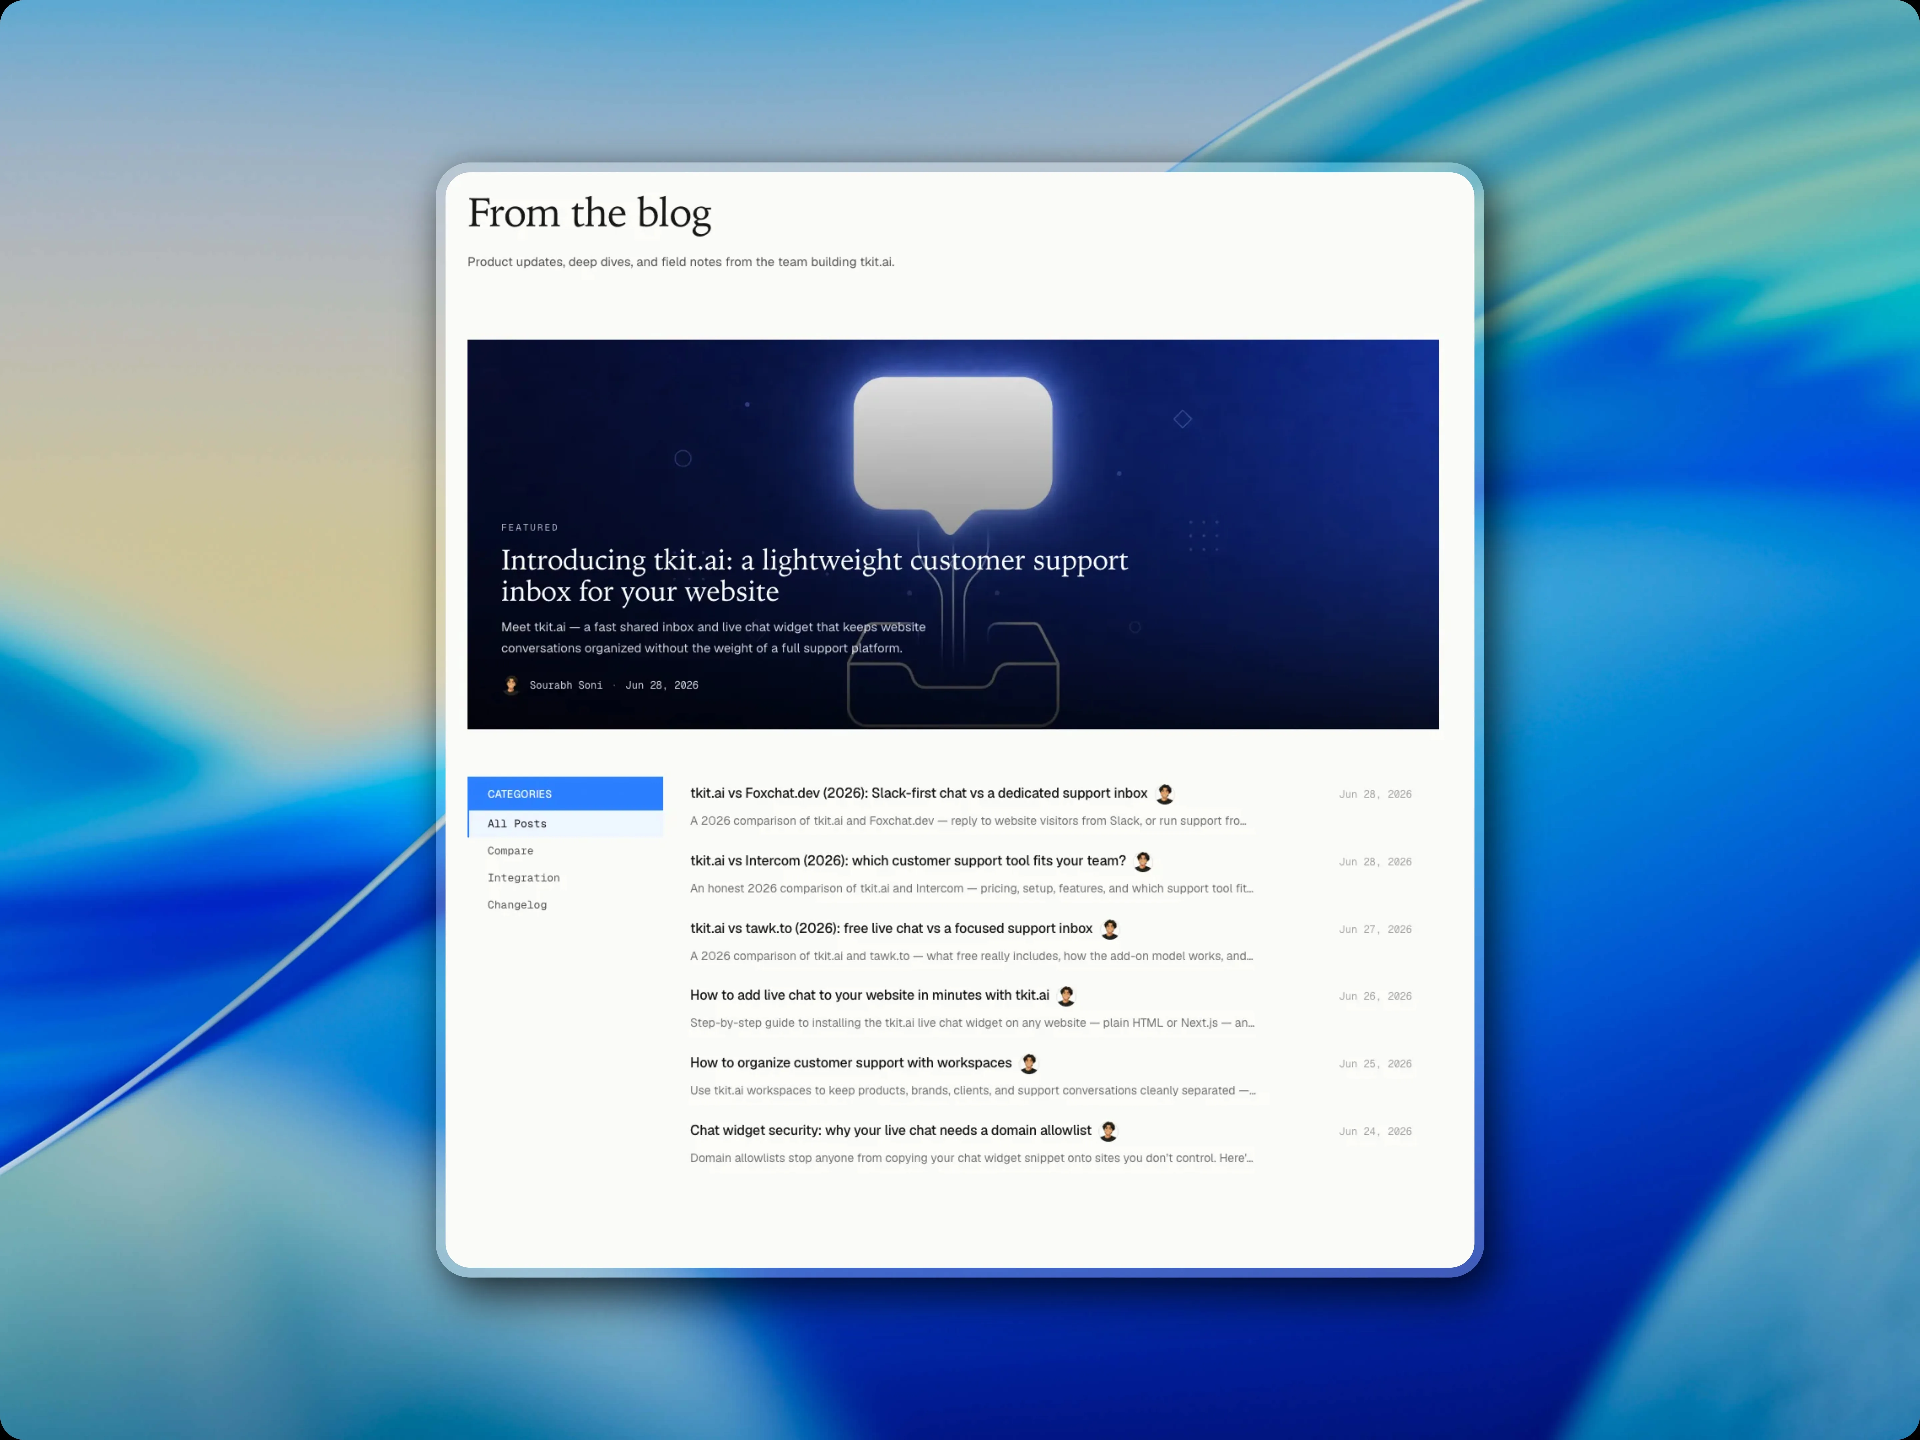Click the 'Domain allowlists stop anyone' excerpt

coord(971,1159)
